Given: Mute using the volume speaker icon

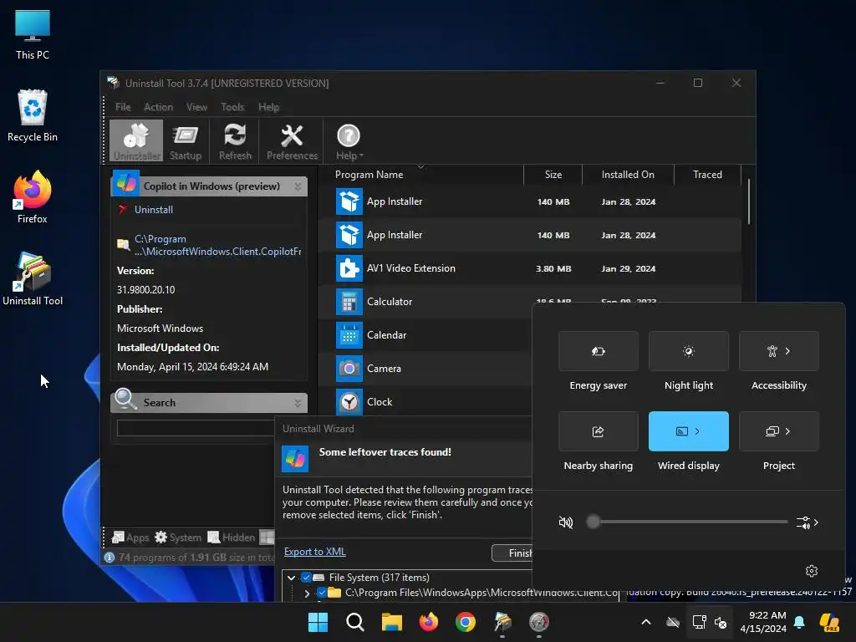Looking at the screenshot, I should 566,522.
